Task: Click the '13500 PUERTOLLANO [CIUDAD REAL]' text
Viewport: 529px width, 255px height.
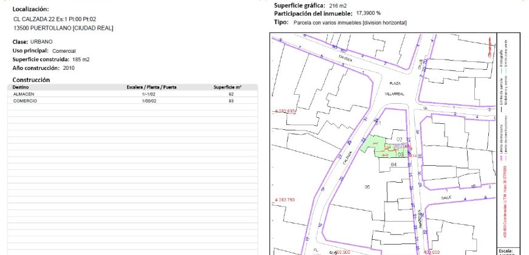Action: click(63, 28)
